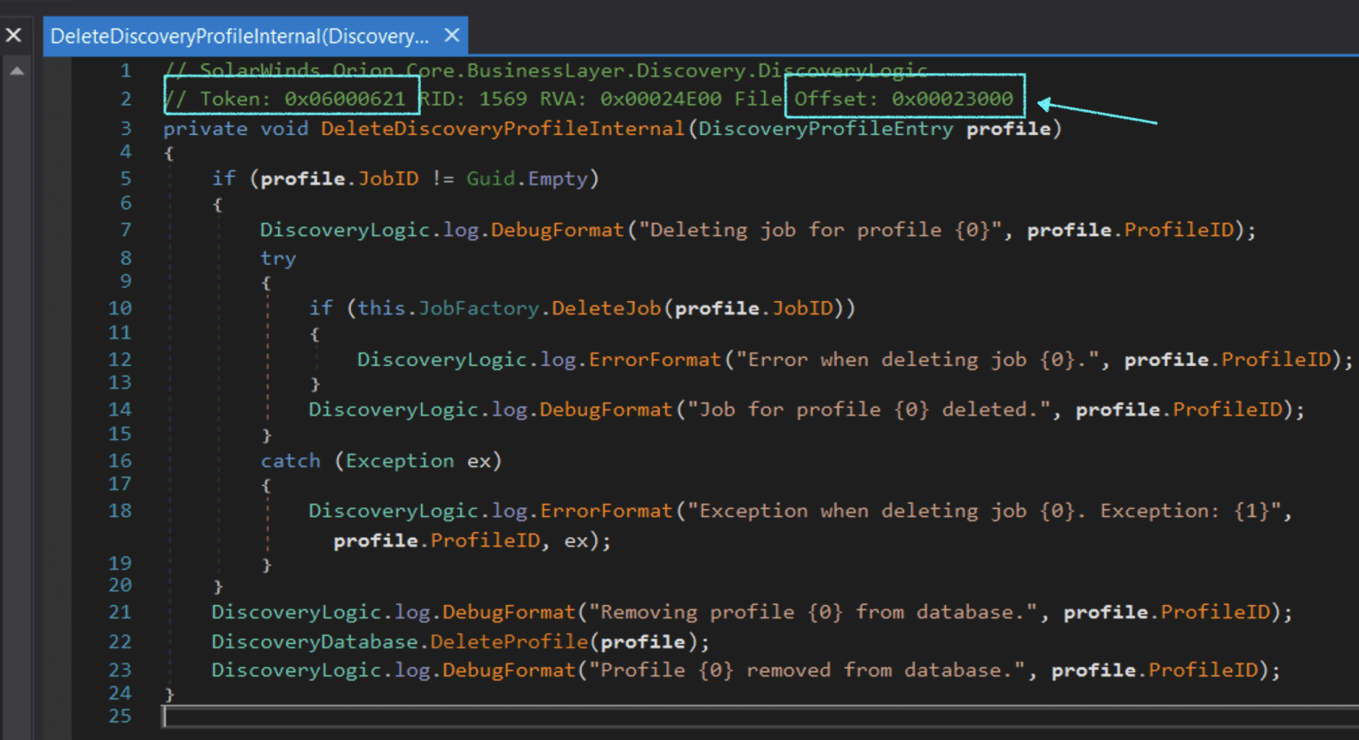Select the DeleteDiscoveryProfileInternal document tab

239,36
